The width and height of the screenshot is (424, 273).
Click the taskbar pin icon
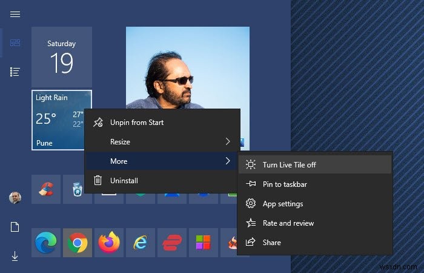coord(251,184)
